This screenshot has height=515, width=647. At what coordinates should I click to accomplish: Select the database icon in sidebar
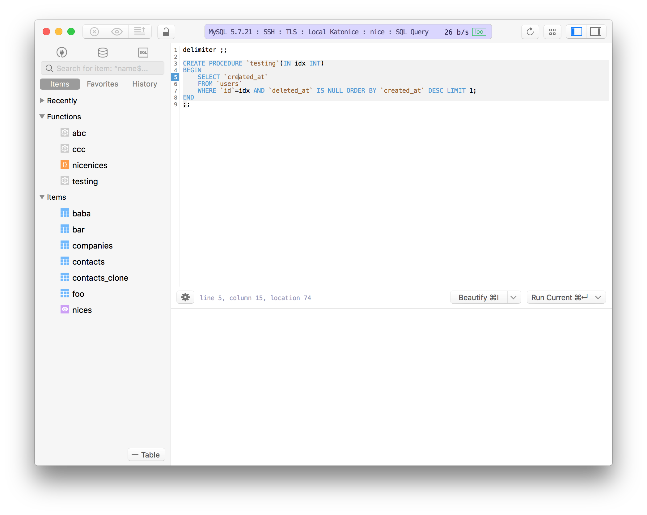[x=102, y=52]
